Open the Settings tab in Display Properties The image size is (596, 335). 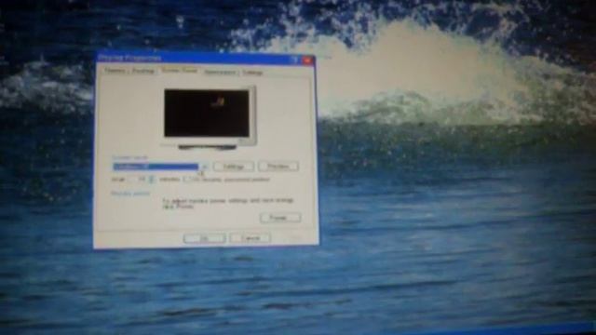tap(252, 72)
